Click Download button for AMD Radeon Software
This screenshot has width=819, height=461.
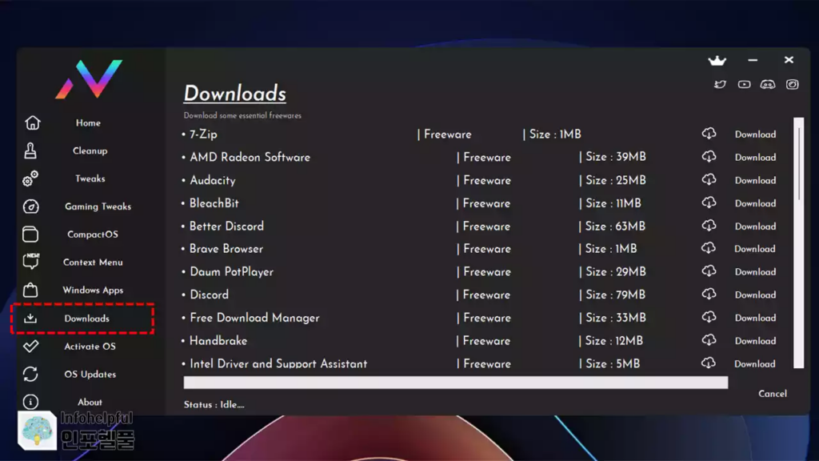[755, 158]
